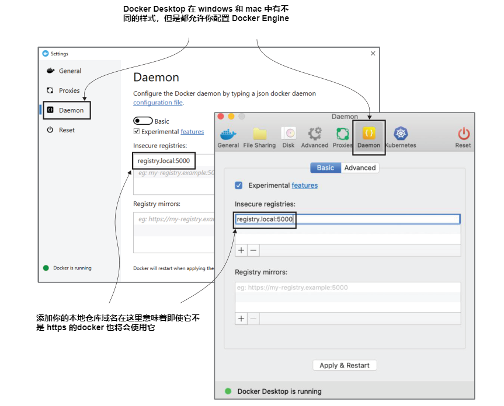504x406 pixels.
Task: Click registry.local:5000 field in Mac window
Action: [348, 219]
